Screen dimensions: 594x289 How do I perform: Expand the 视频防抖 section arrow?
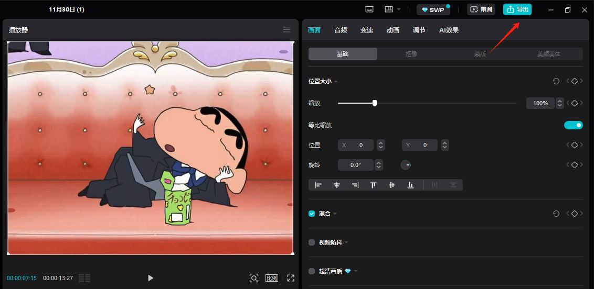pos(346,242)
